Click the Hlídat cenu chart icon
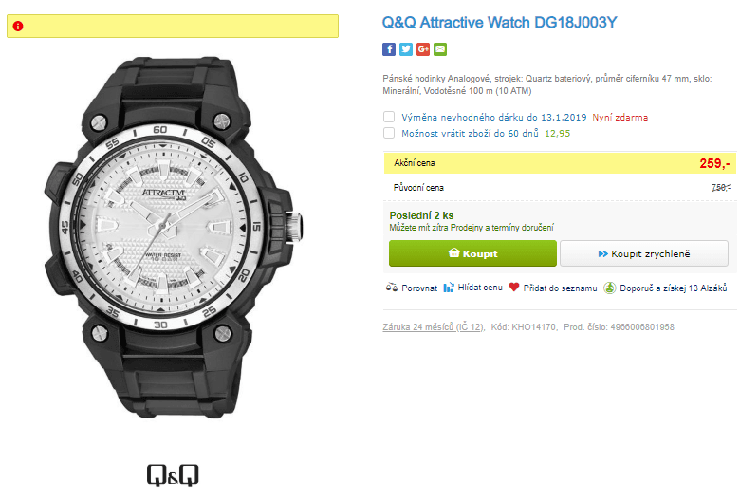The height and width of the screenshot is (501, 740). coord(449,288)
